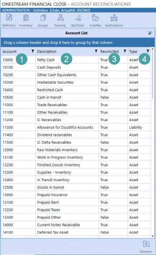The height and width of the screenshot is (255, 156).
Task: Select Allowance for Doubtful Accounts
Action: tap(76, 127)
